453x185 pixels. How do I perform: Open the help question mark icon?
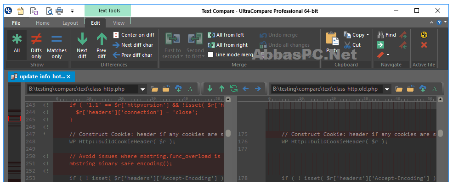coord(439,22)
